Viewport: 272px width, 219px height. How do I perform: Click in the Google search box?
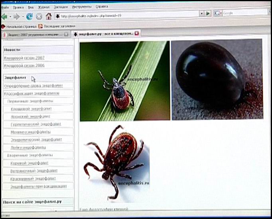245,13
